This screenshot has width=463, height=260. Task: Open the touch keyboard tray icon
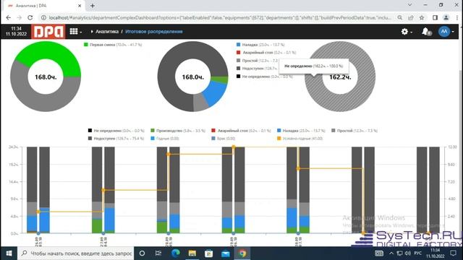(379, 253)
